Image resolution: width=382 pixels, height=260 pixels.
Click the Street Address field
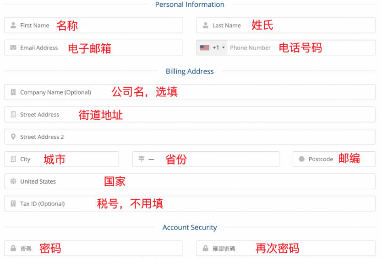tap(190, 114)
